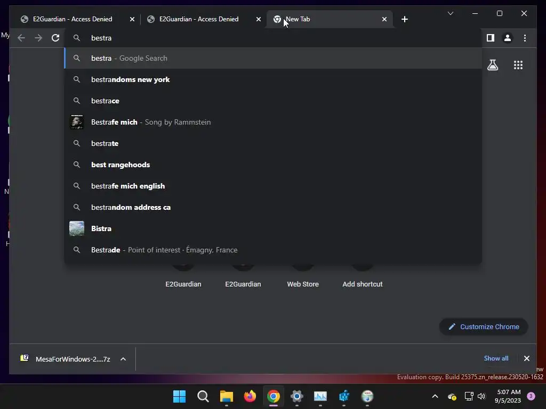Select 'Bestrafe mich' Rammstein song suggestion
Image resolution: width=546 pixels, height=409 pixels.
(274, 122)
